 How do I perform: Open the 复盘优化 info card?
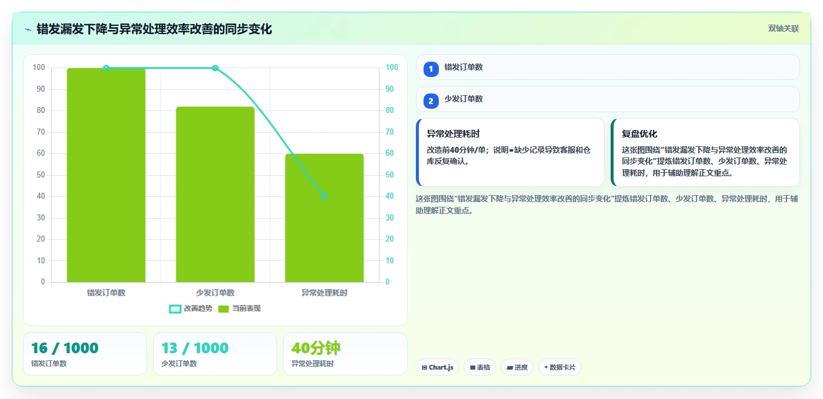click(x=705, y=153)
